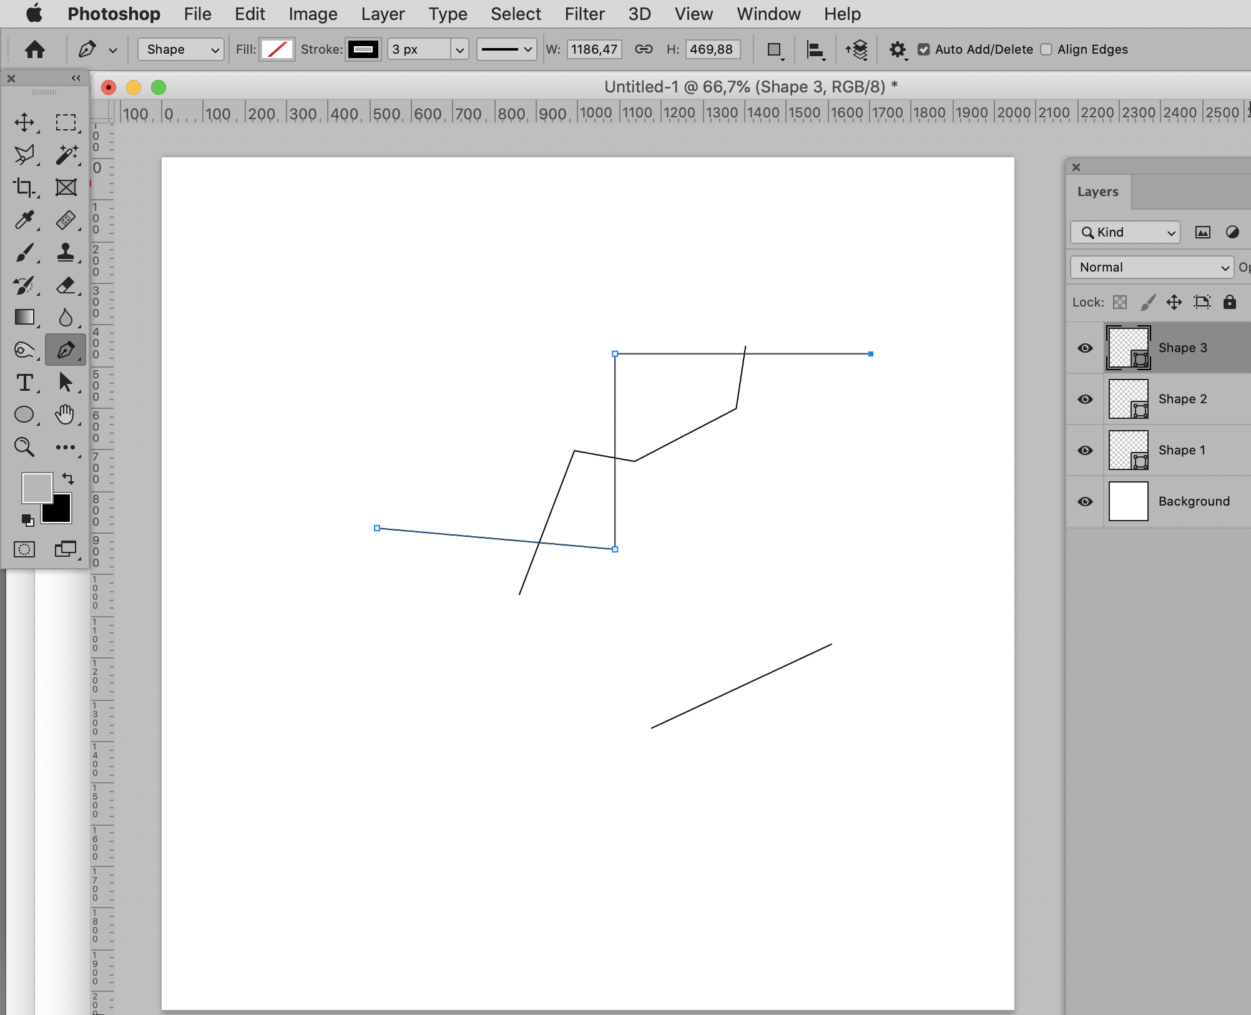Viewport: 1251px width, 1015px height.
Task: Swap foreground and background colors
Action: tap(69, 479)
